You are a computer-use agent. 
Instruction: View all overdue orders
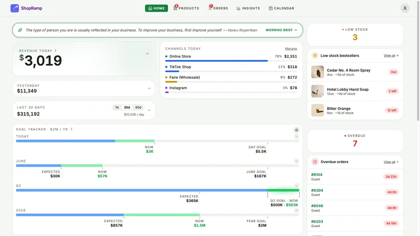point(391,162)
